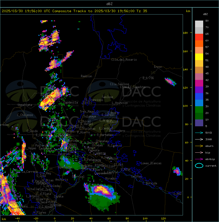Click the 'Capdevila' map label
This screenshot has height=222, width=219.
pos(71,103)
